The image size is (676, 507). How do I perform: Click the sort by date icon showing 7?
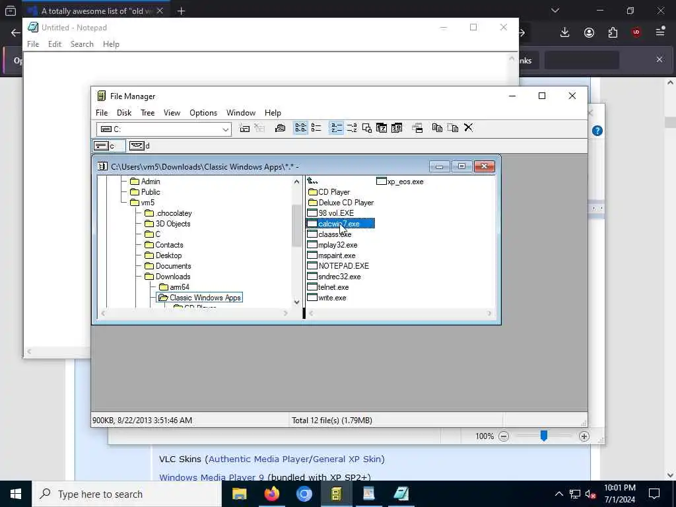[x=382, y=128]
